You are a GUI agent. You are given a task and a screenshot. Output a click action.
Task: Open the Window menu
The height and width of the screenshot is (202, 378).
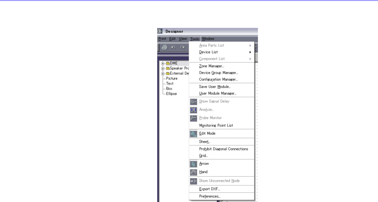[208, 39]
